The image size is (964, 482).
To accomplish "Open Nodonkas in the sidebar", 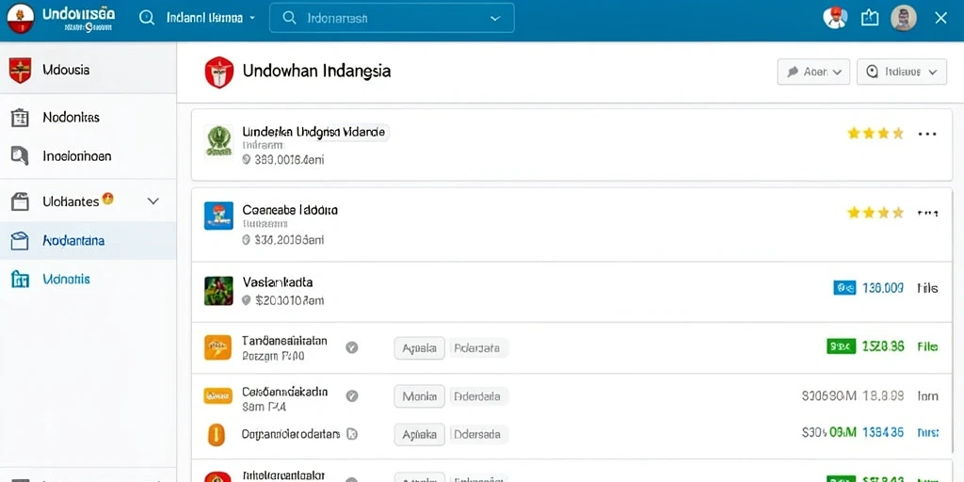I will coord(88,118).
